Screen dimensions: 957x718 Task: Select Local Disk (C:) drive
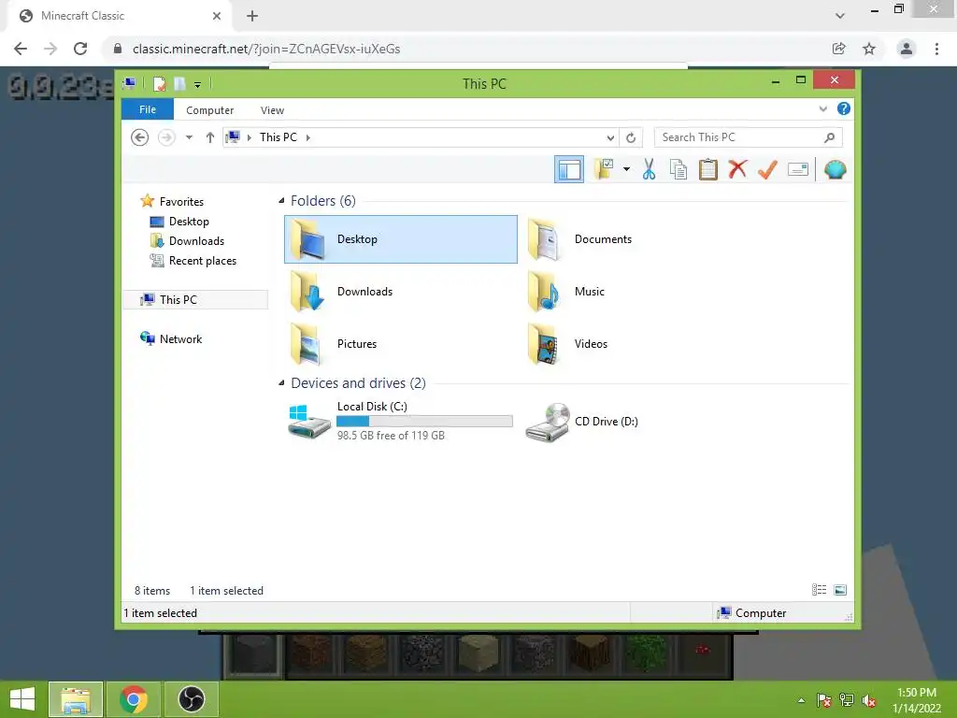coord(401,422)
